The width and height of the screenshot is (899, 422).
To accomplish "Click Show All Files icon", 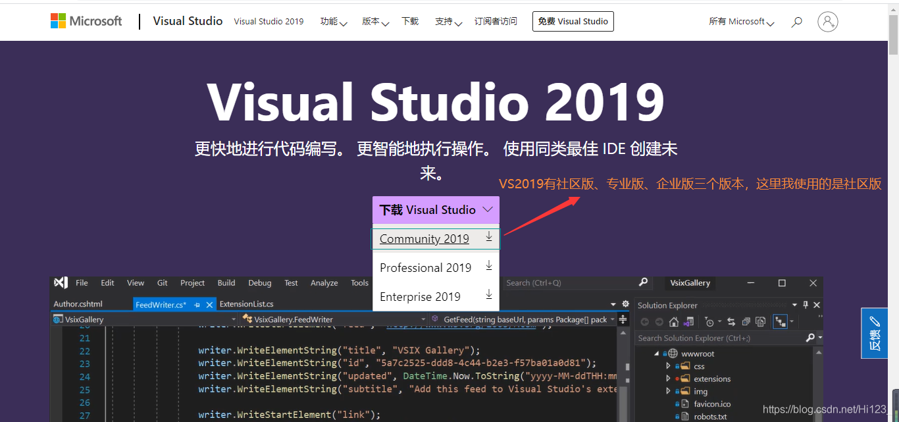I will 760,322.
